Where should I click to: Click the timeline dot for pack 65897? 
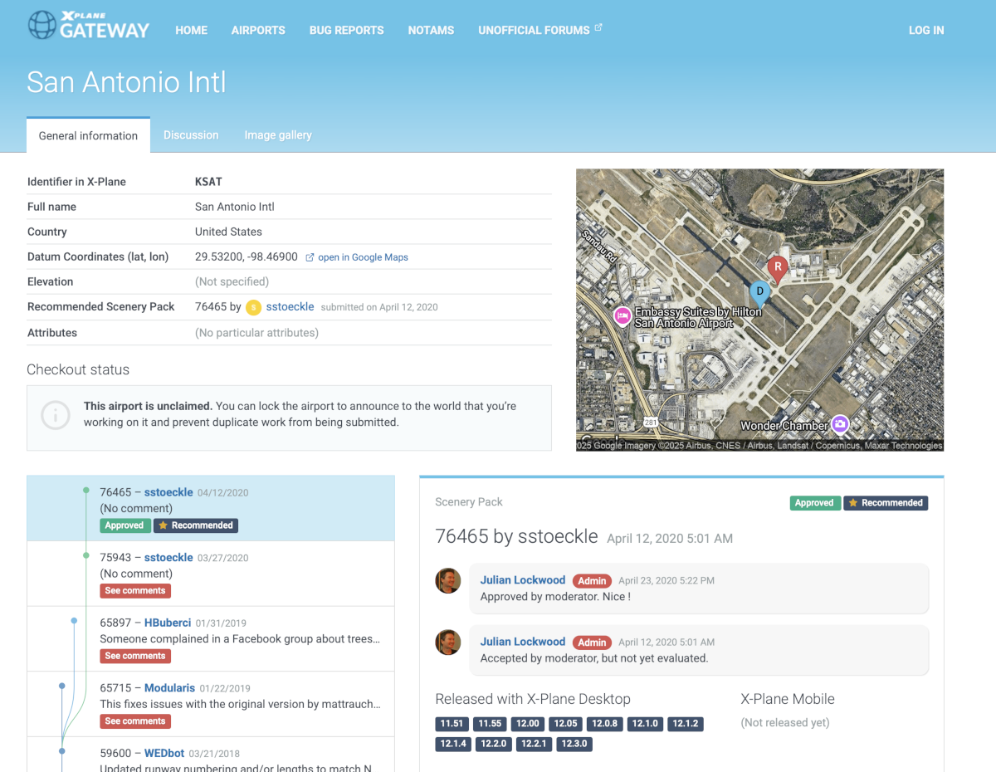74,621
